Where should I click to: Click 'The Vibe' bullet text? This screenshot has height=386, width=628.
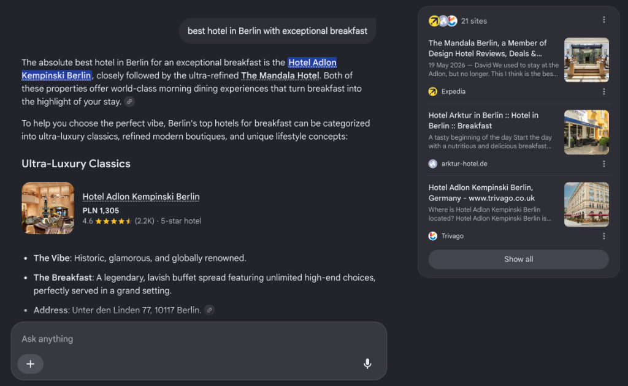pos(140,258)
